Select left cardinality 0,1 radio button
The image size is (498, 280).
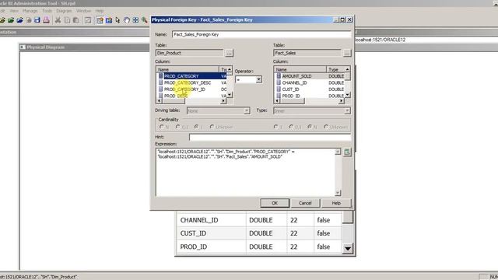coord(178,127)
